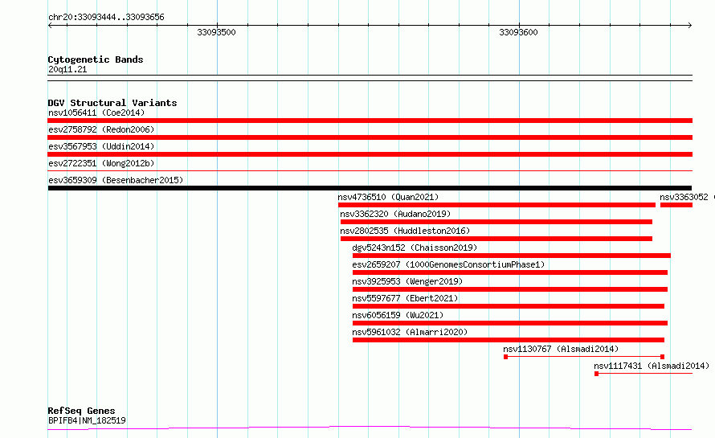Select the red bar for dgv5243n152

tap(512, 256)
